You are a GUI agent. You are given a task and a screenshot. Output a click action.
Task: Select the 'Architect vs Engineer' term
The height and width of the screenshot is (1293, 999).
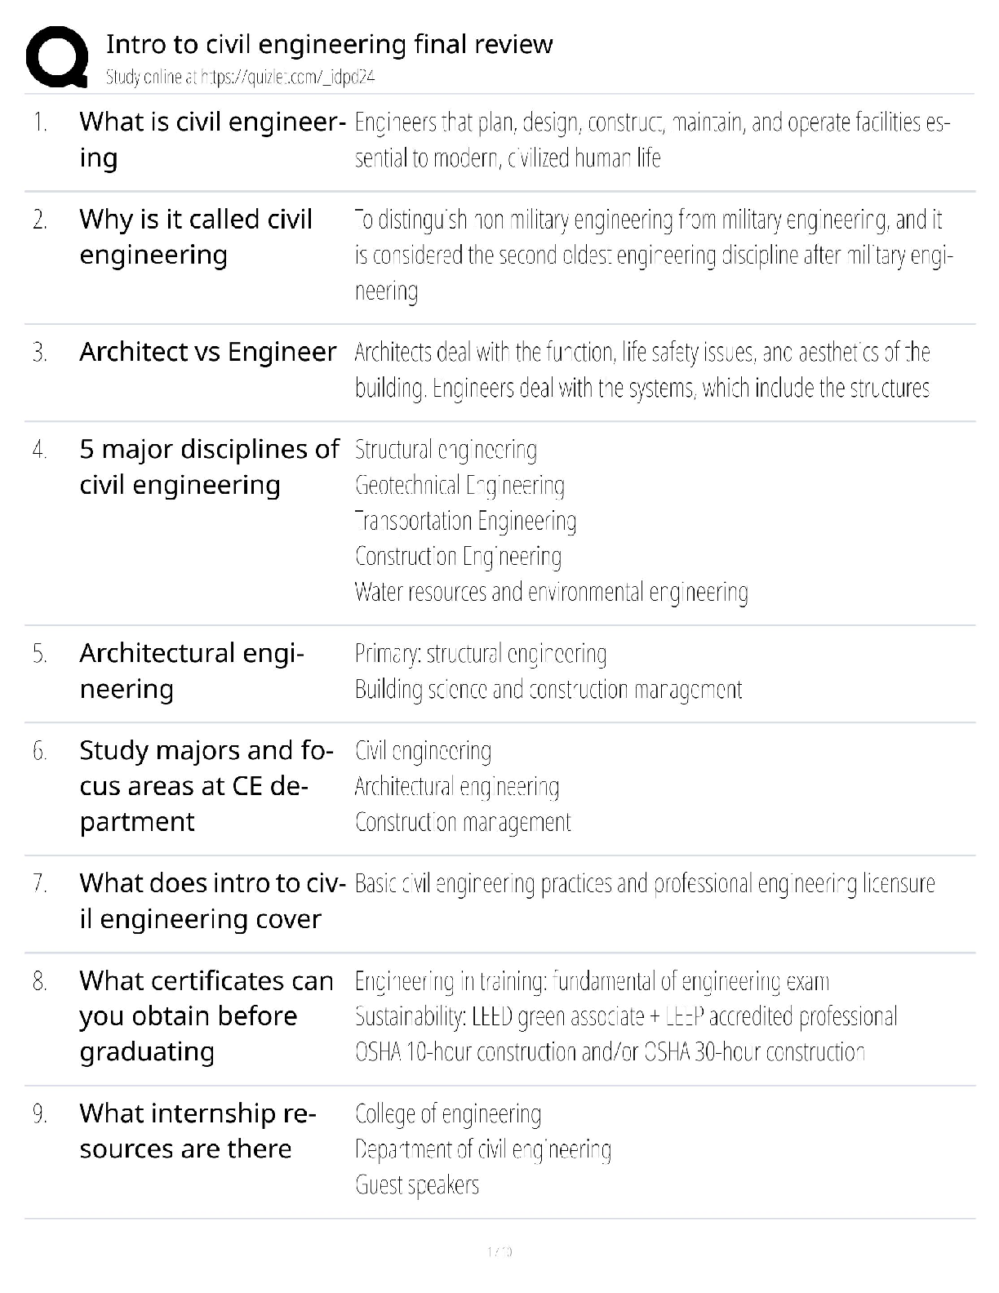(207, 352)
